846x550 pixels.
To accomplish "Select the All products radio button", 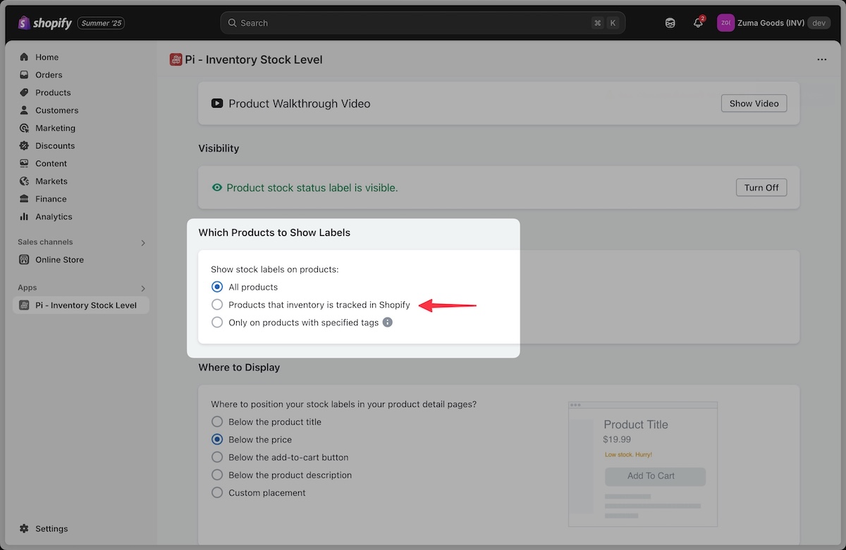I will click(217, 287).
